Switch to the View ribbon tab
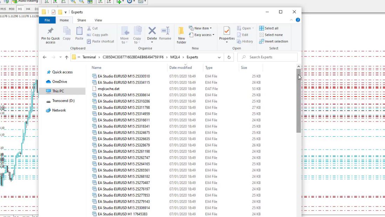The width and height of the screenshot is (385, 217). [x=98, y=20]
